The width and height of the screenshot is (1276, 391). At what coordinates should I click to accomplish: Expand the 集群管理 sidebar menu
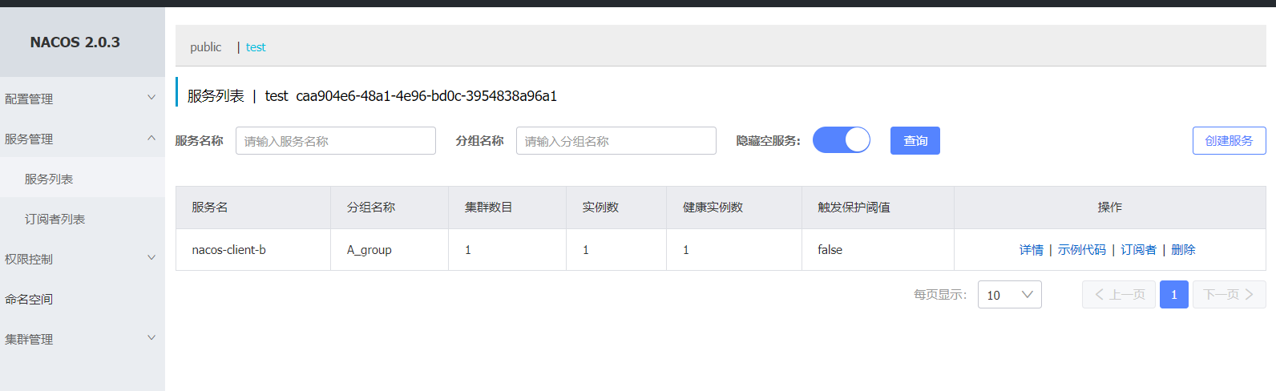tap(80, 339)
